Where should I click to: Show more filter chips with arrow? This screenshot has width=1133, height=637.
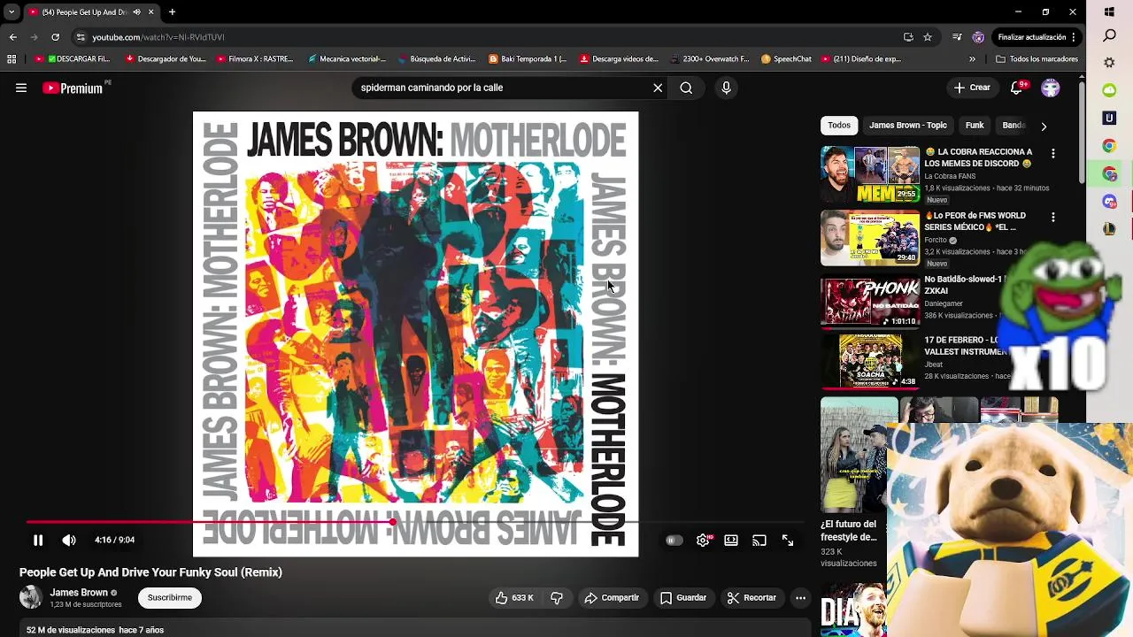click(1044, 127)
